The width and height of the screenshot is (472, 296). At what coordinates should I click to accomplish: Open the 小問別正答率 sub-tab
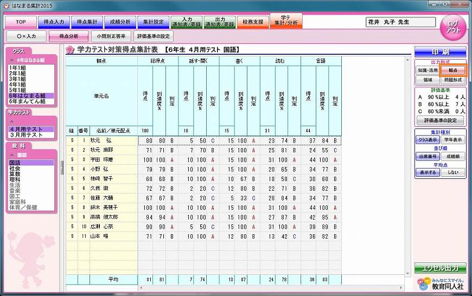pyautogui.click(x=111, y=36)
